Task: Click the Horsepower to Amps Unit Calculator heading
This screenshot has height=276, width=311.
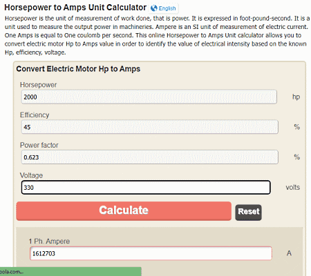Action: click(x=75, y=8)
